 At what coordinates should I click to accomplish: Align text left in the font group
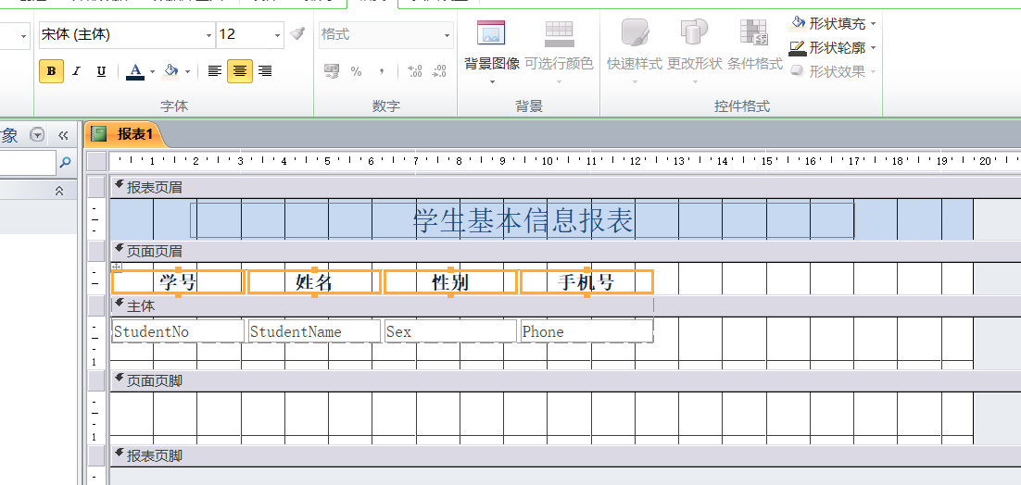214,71
